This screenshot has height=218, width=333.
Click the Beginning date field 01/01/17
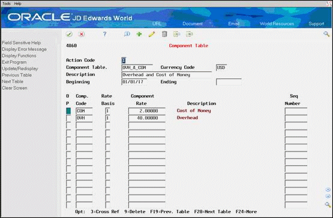point(134,82)
